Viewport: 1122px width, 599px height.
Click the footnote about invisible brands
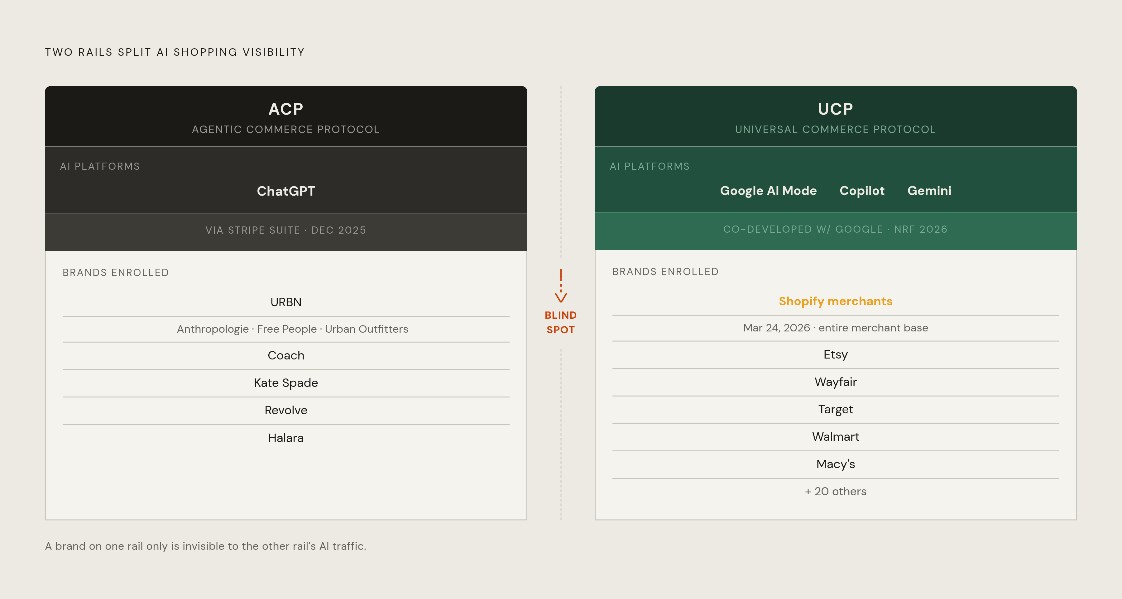[206, 546]
